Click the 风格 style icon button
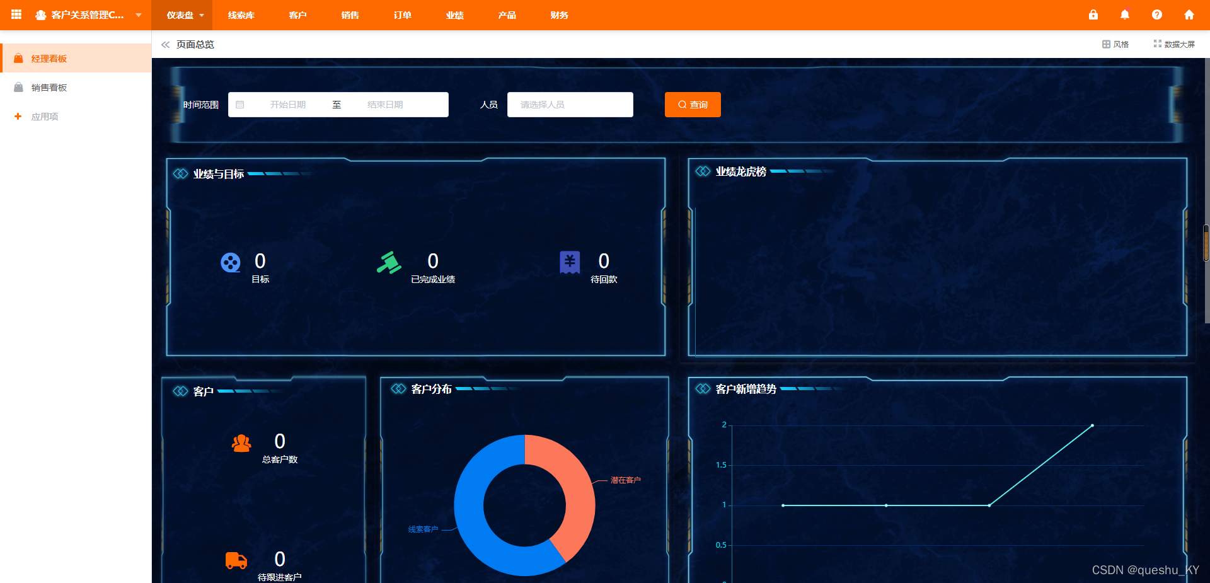Viewport: 1210px width, 583px height. click(1115, 44)
